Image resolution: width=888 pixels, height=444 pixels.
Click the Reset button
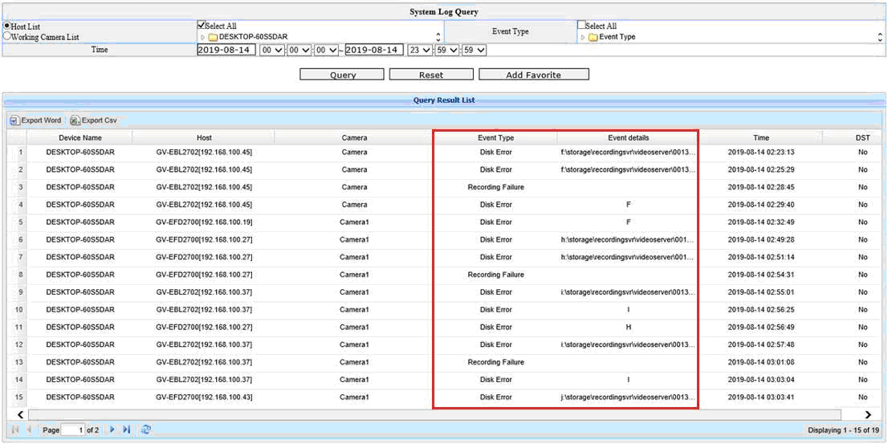pos(431,75)
